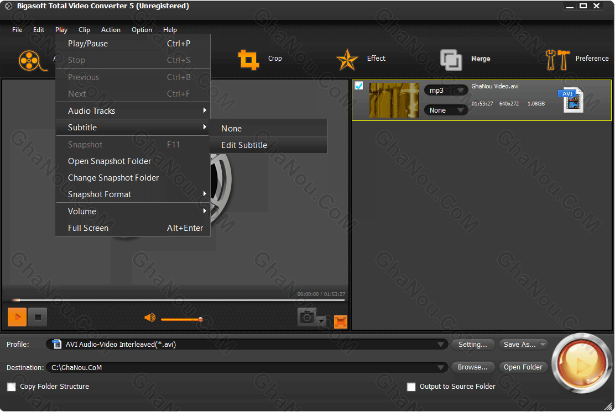
Task: Click the 640x272 resolution text
Action: point(509,104)
